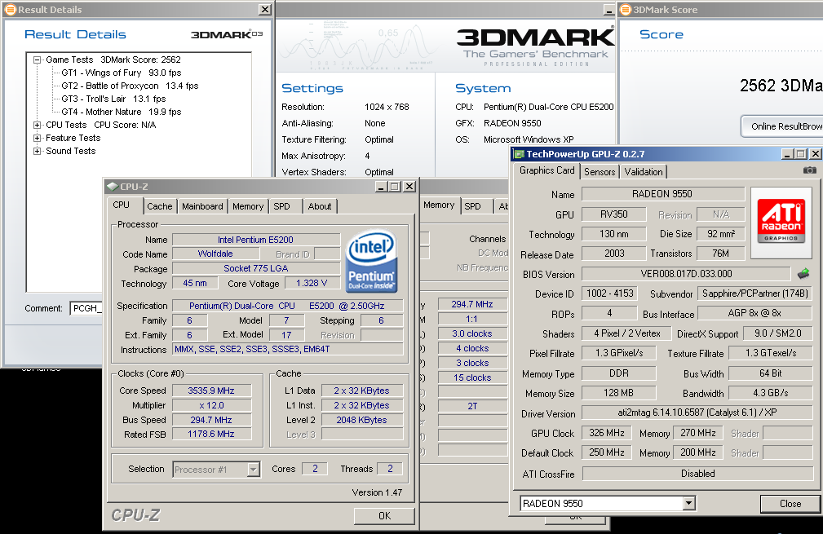Click the Intel Pentium logo in CPU-Z
Image resolution: width=823 pixels, height=534 pixels.
click(372, 262)
